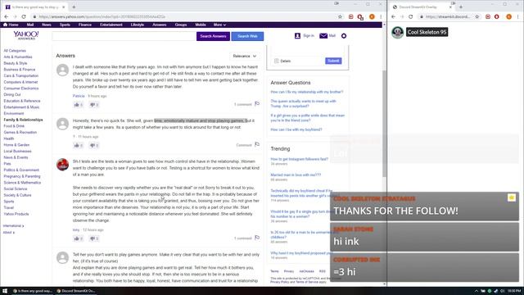The width and height of the screenshot is (524, 295).
Task: Click the Sign in person icon
Action: click(x=297, y=35)
